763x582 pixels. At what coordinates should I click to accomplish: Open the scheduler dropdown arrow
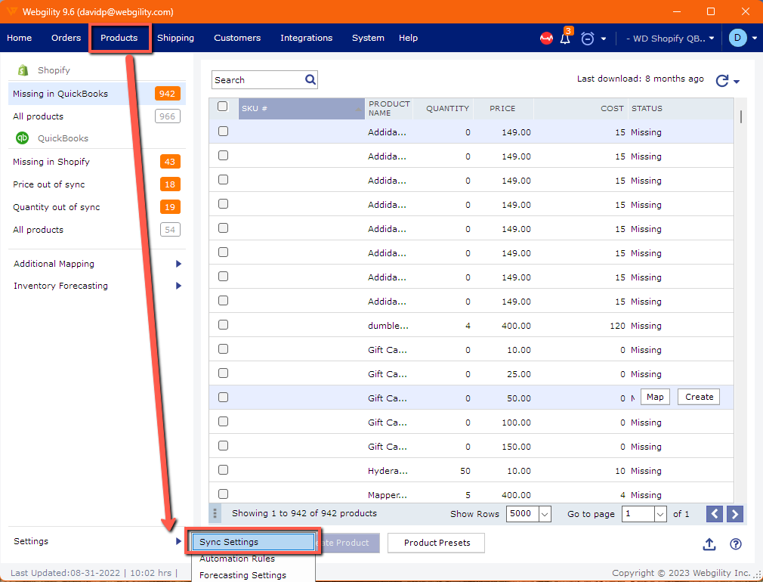604,39
